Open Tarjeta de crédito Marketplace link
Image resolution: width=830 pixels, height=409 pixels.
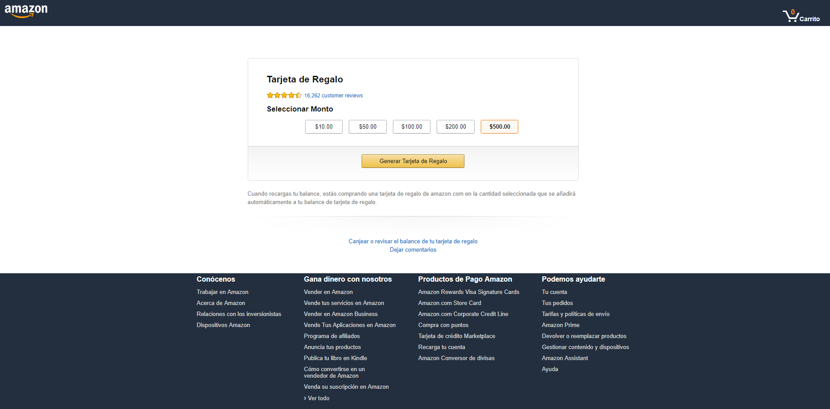tap(457, 336)
